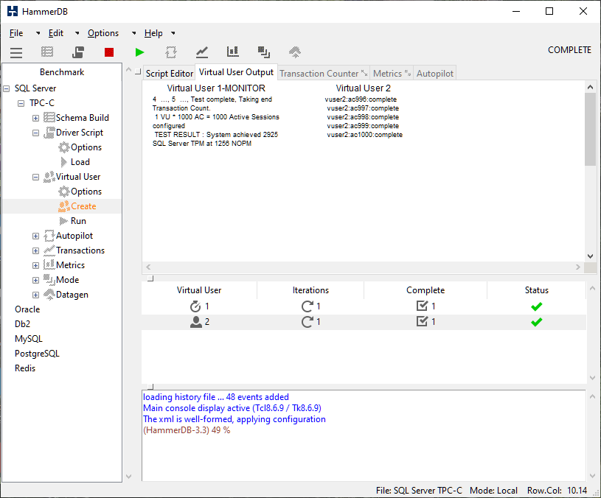The height and width of the screenshot is (498, 601).
Task: Open the hamburger menu icon in toolbar
Action: 16,52
